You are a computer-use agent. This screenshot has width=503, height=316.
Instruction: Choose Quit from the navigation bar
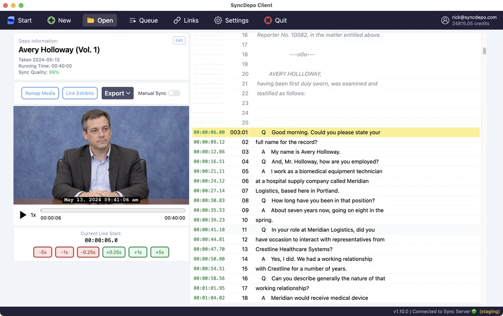(x=281, y=20)
